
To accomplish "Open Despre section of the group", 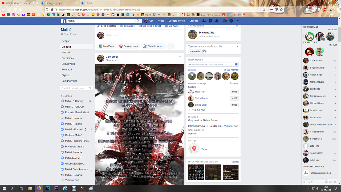I will tap(66, 41).
